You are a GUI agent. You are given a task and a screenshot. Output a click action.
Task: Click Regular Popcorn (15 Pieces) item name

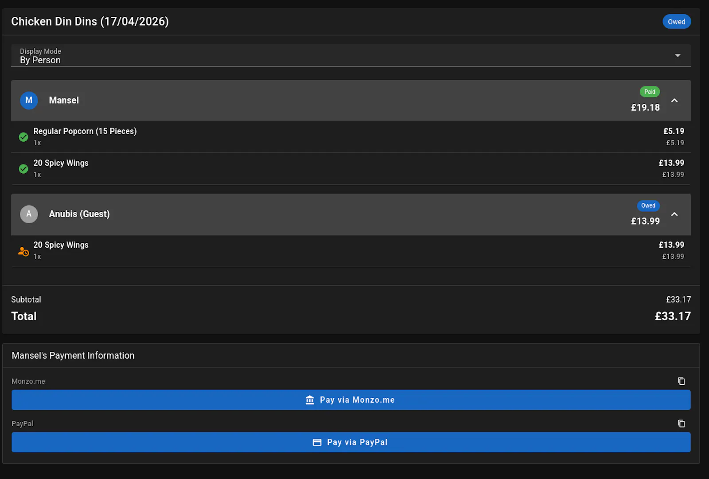(85, 131)
